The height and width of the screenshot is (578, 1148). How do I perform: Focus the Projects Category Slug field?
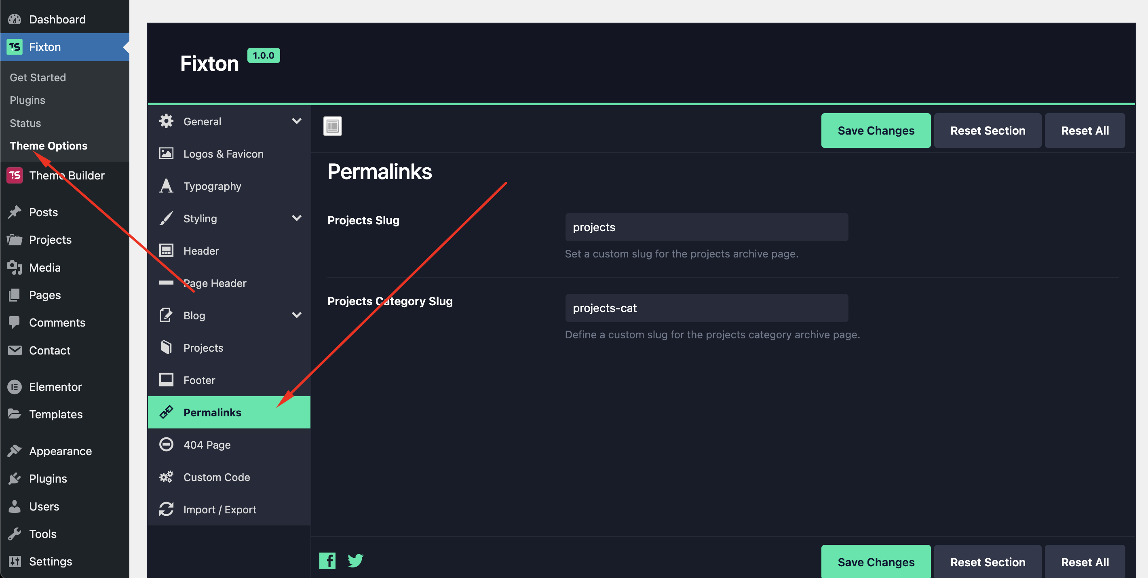(x=706, y=308)
